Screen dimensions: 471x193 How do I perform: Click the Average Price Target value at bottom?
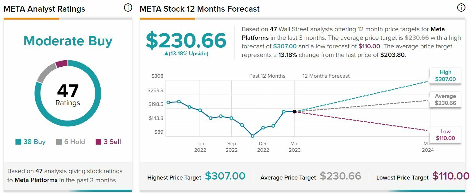tap(341, 176)
